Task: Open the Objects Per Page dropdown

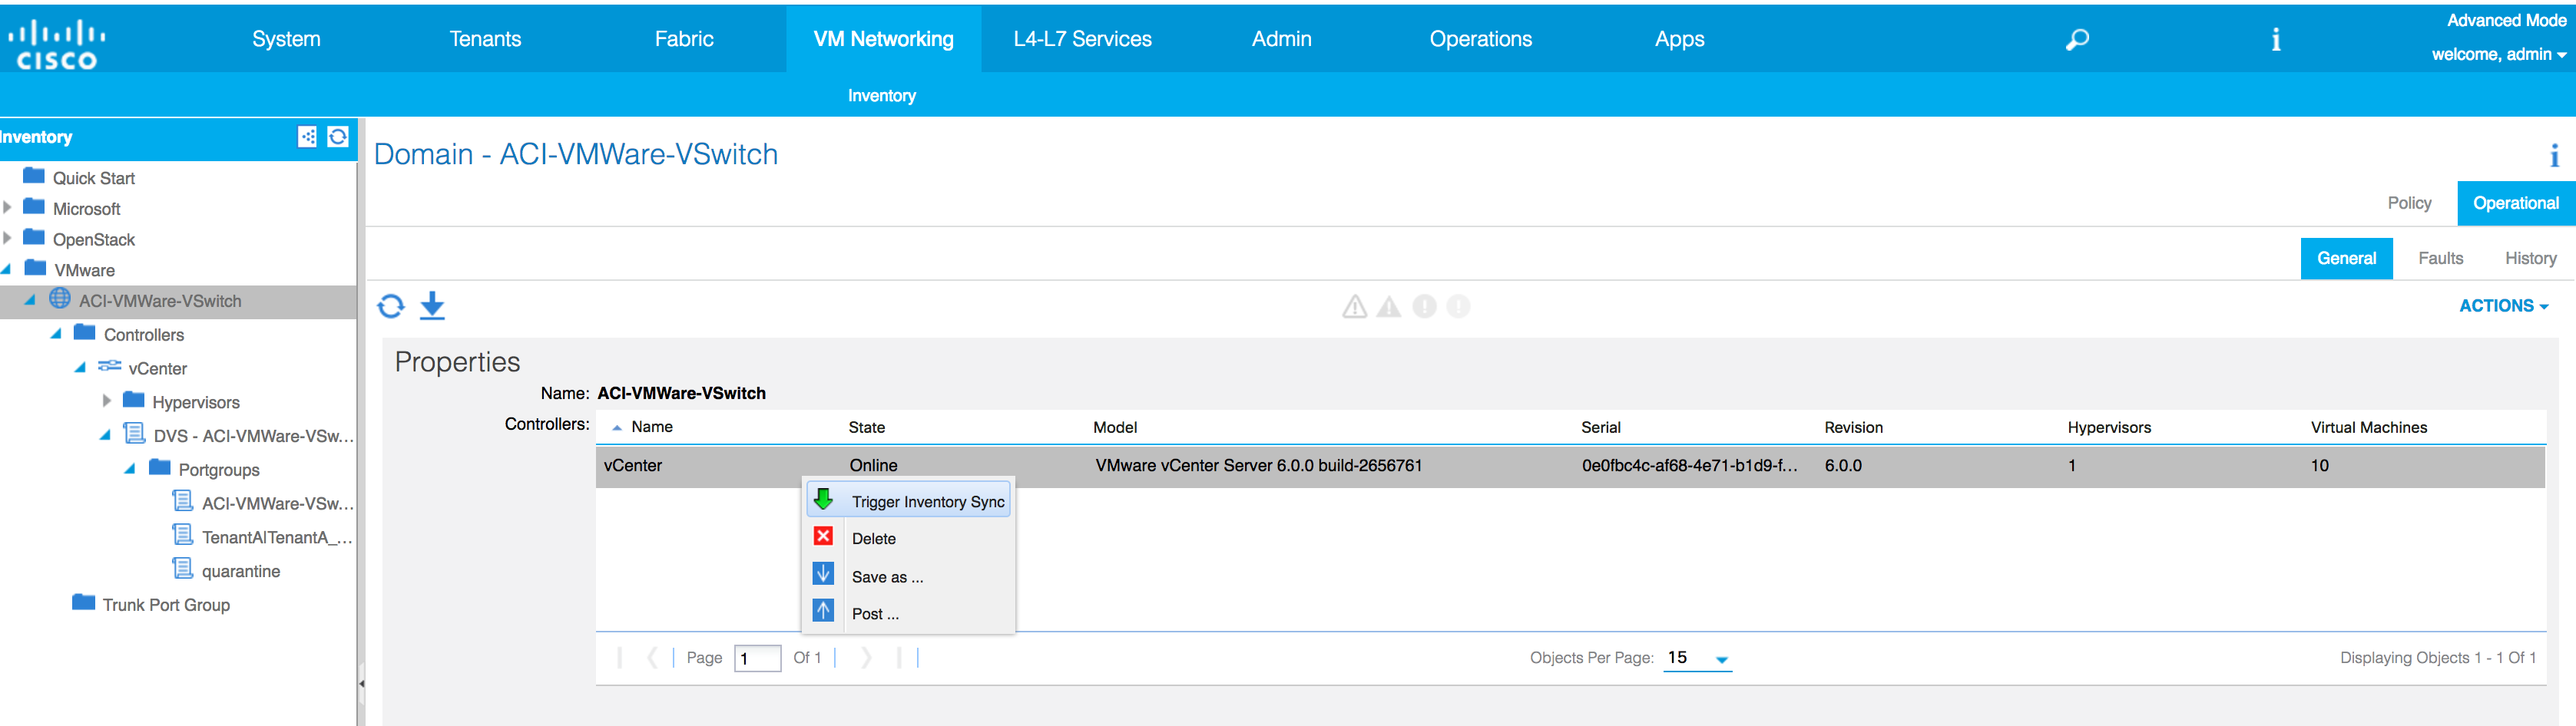Action: point(1721,659)
